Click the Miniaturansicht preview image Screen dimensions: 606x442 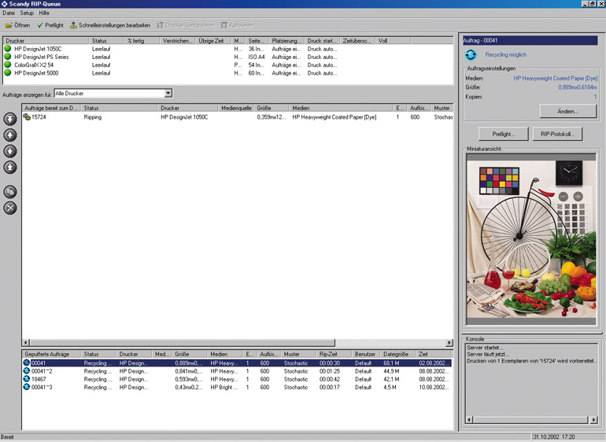pos(531,240)
